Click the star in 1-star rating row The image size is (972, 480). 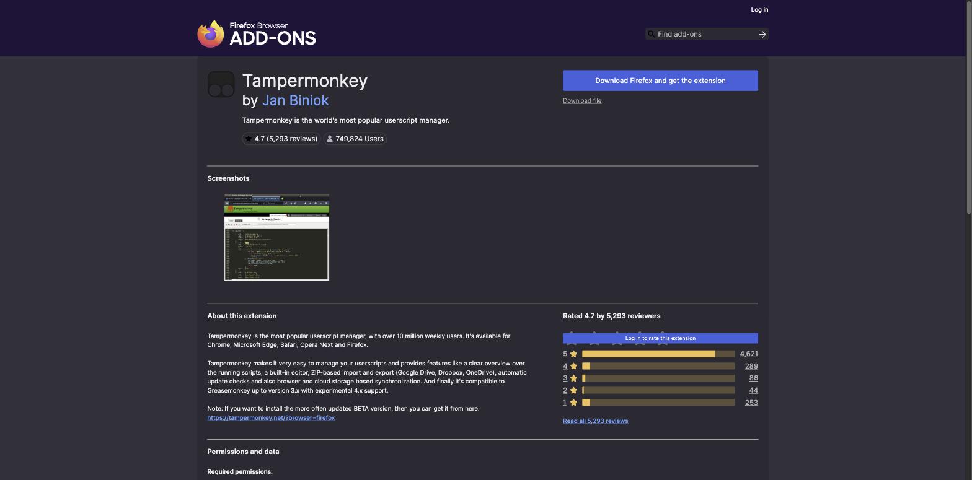(573, 403)
